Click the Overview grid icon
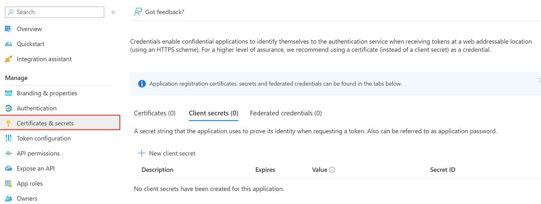The height and width of the screenshot is (204, 541). click(x=8, y=29)
